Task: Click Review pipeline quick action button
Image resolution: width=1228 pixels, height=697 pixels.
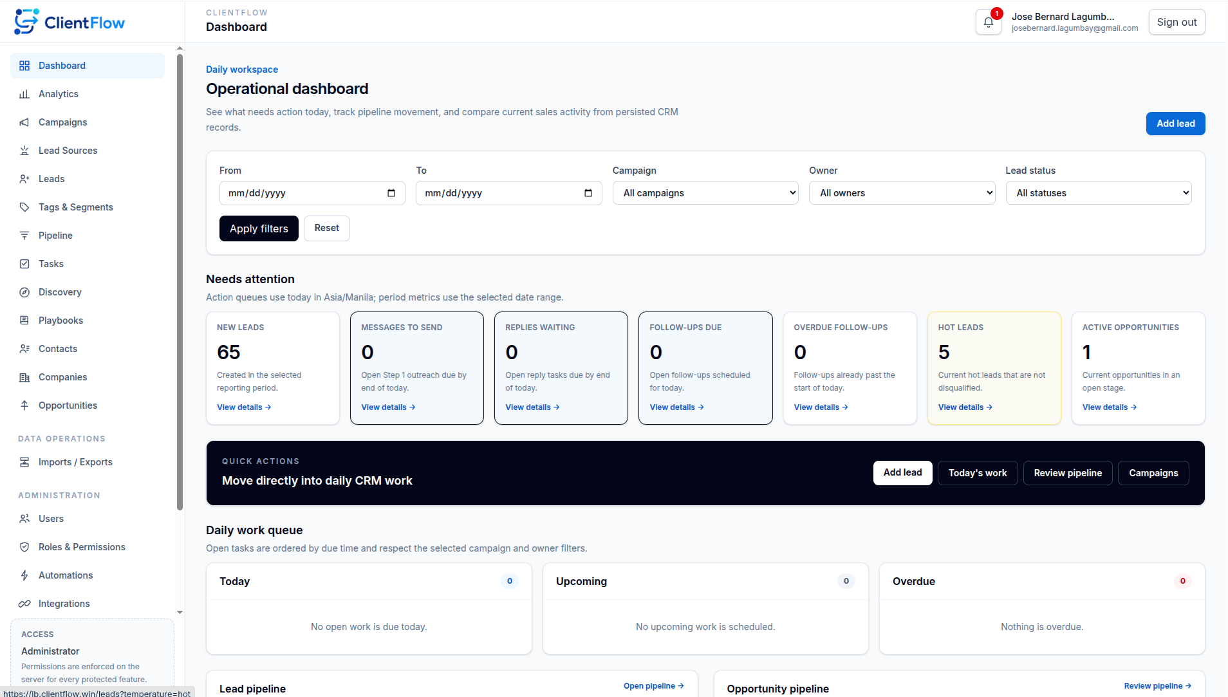Action: (1068, 473)
